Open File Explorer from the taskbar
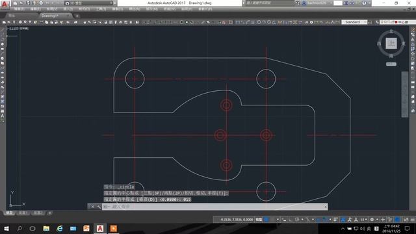This screenshot has height=234, width=416. [x=46, y=228]
